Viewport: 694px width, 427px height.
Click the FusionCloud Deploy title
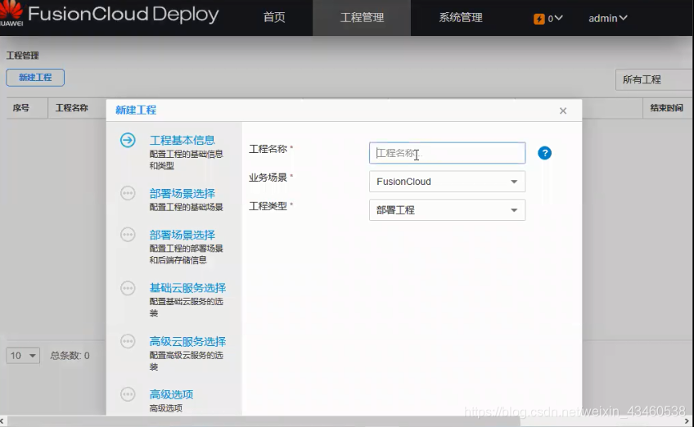(x=124, y=14)
